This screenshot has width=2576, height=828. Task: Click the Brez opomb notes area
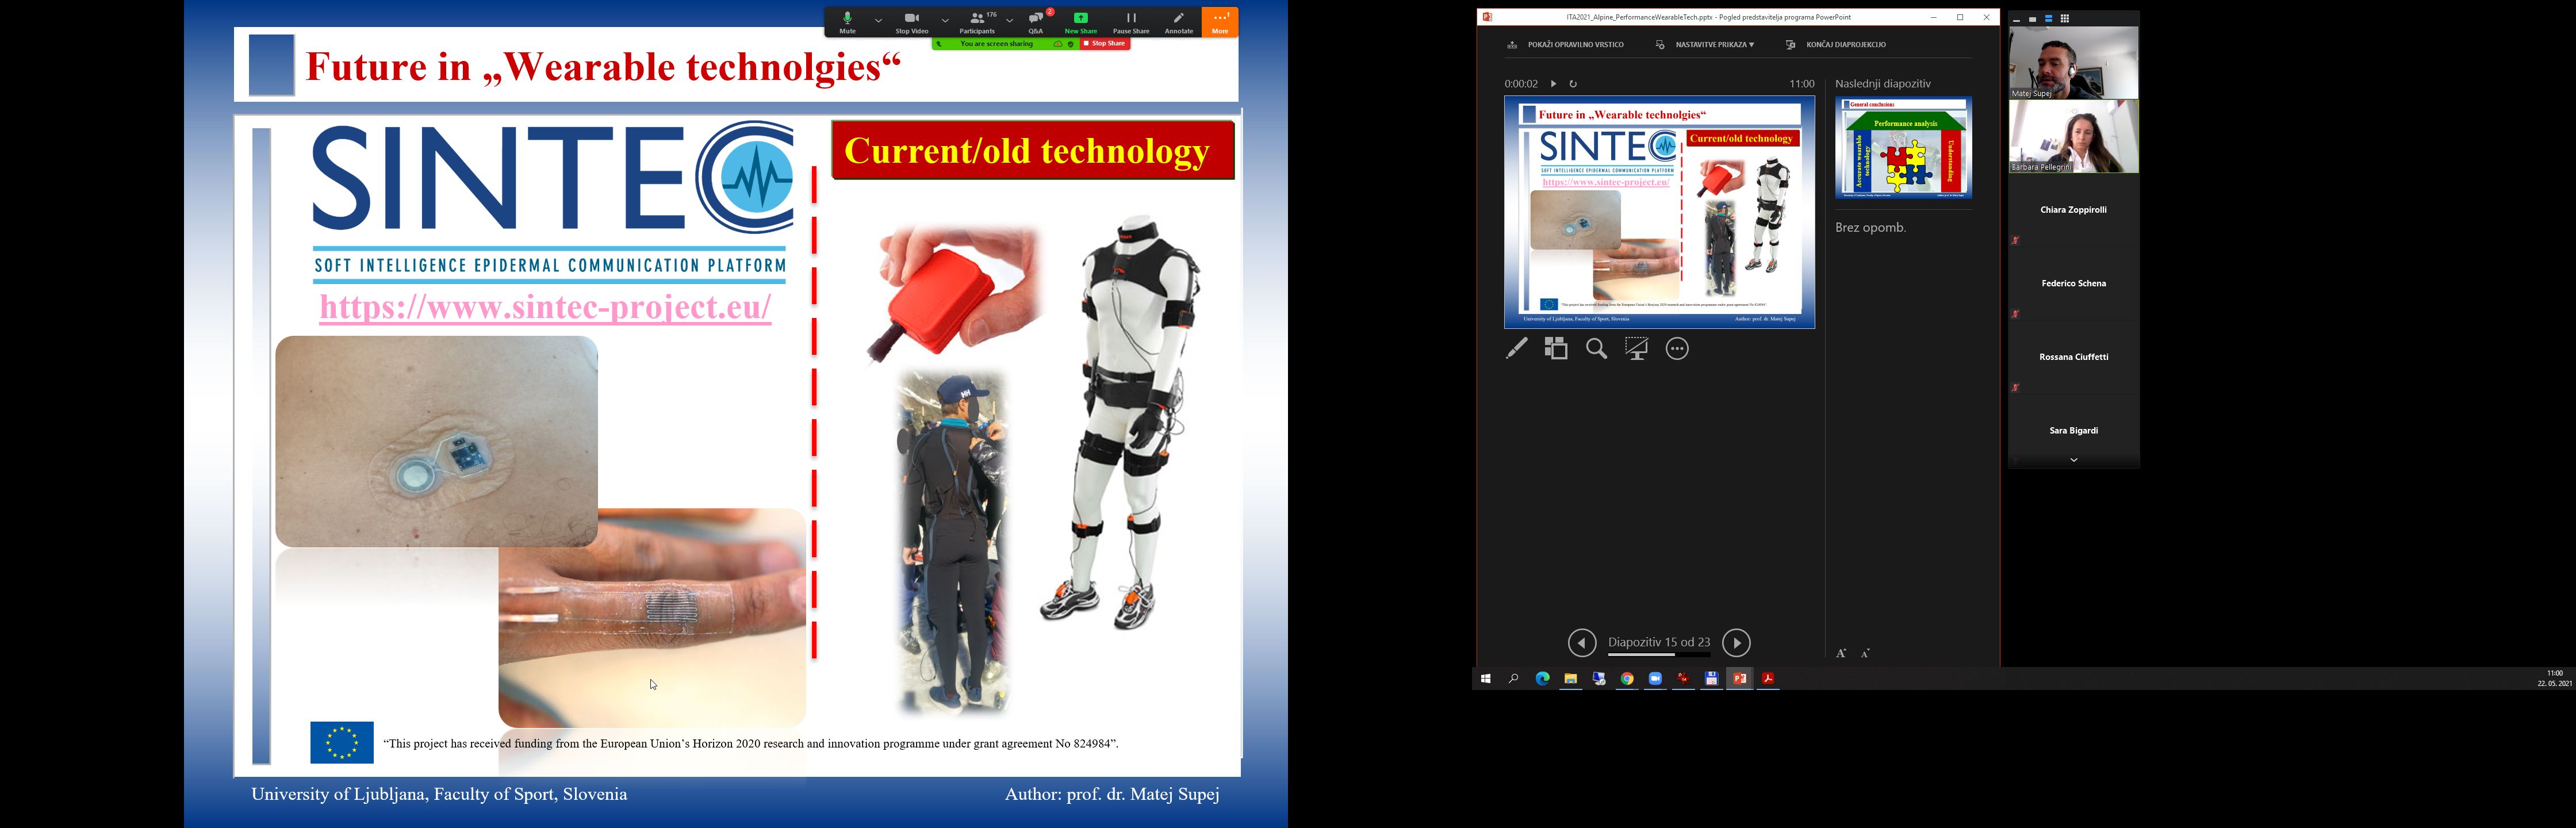(x=1870, y=228)
